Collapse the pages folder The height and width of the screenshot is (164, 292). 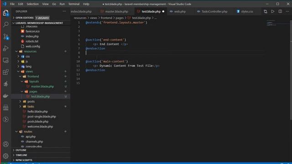point(33,92)
